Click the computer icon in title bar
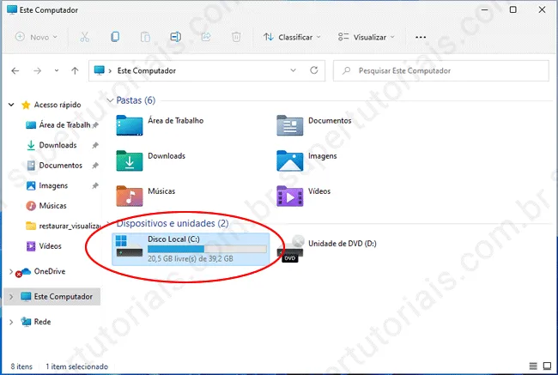 [12, 9]
